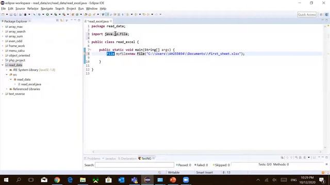Close the TestNG view tab

point(154,158)
